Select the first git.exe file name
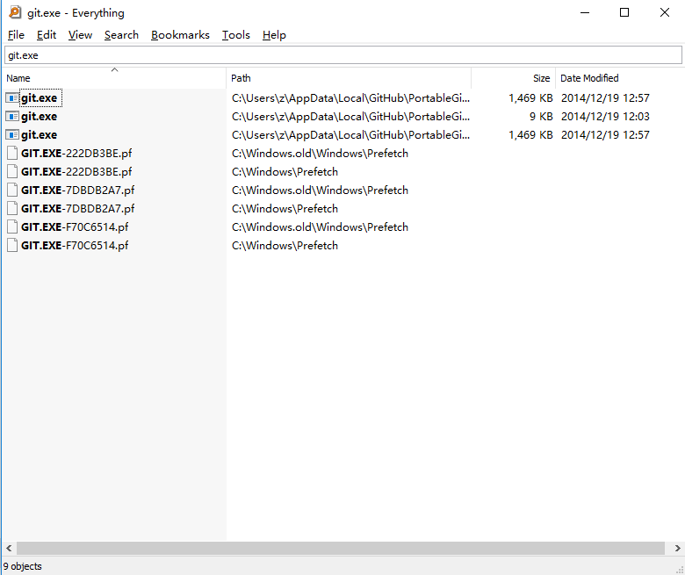The width and height of the screenshot is (685, 575). click(x=40, y=97)
